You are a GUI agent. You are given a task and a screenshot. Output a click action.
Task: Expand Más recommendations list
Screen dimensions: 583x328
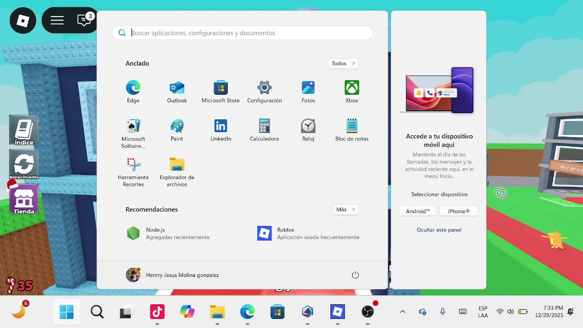click(x=345, y=210)
